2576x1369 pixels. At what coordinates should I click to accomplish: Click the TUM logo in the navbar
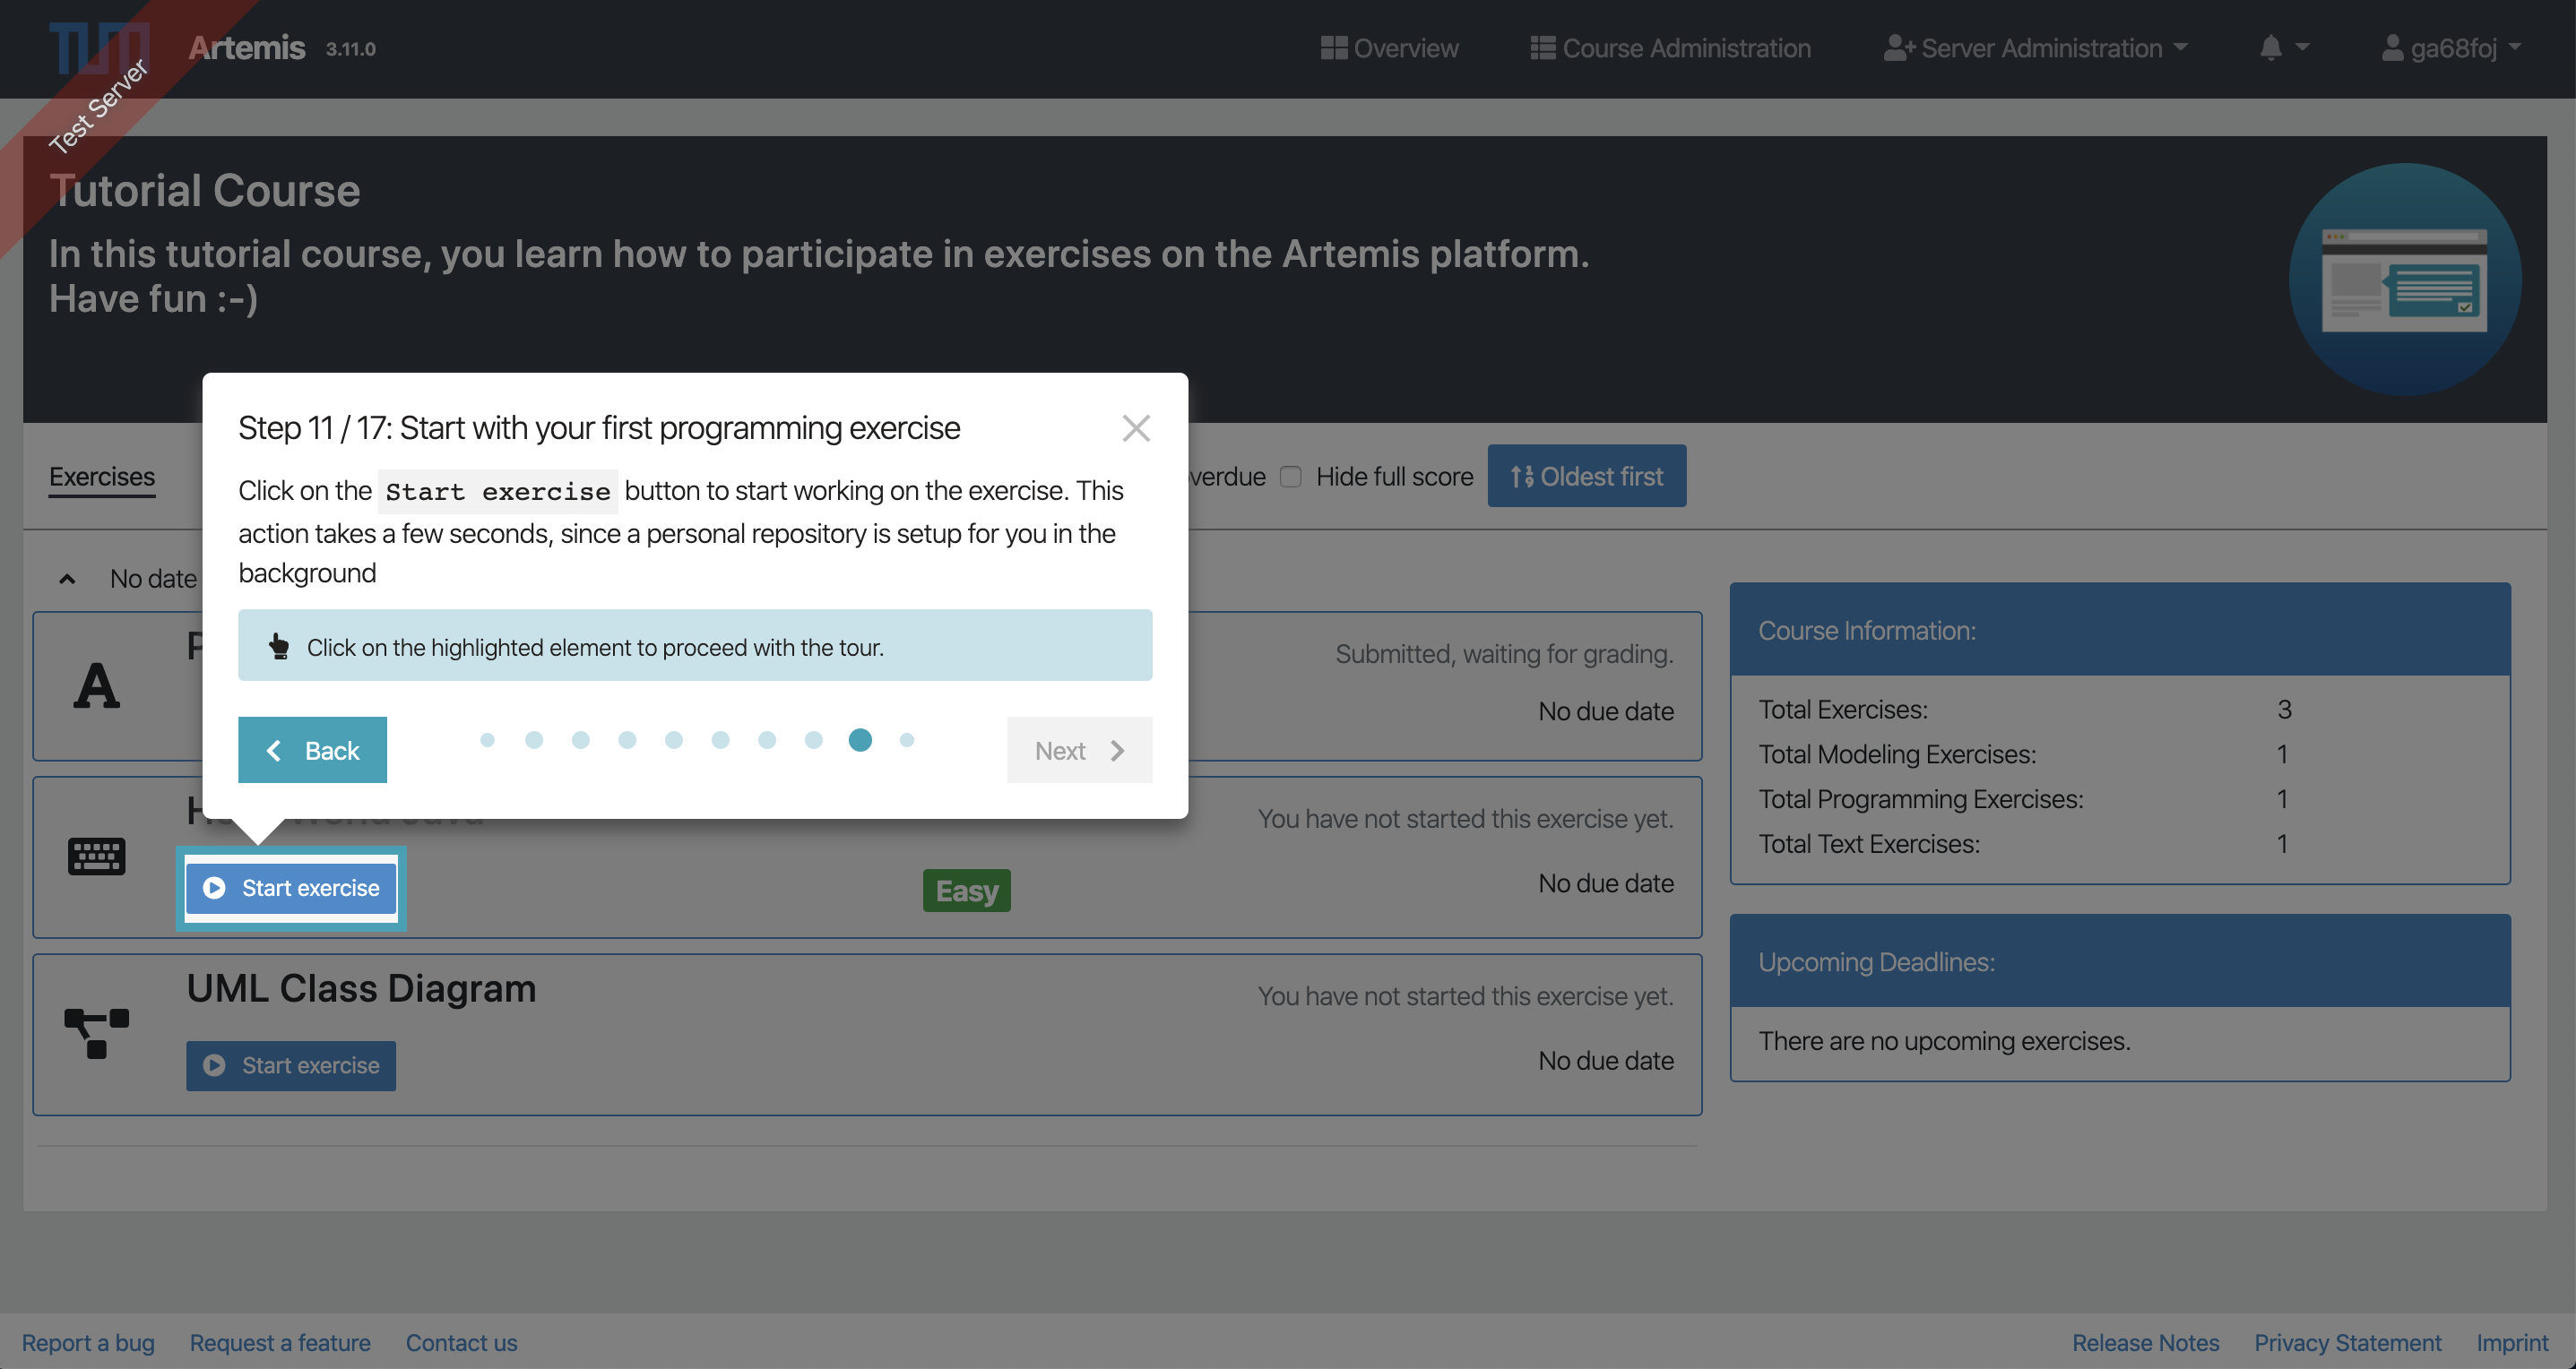click(98, 48)
